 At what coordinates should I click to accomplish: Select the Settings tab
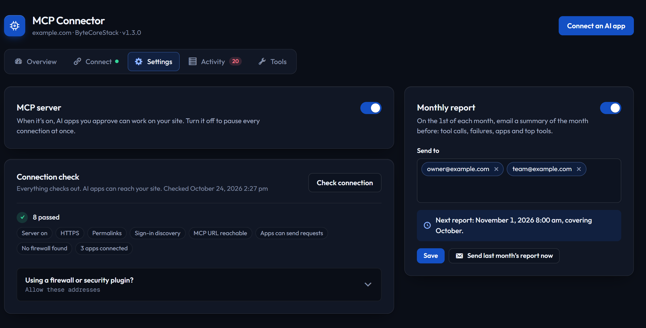[x=154, y=62]
